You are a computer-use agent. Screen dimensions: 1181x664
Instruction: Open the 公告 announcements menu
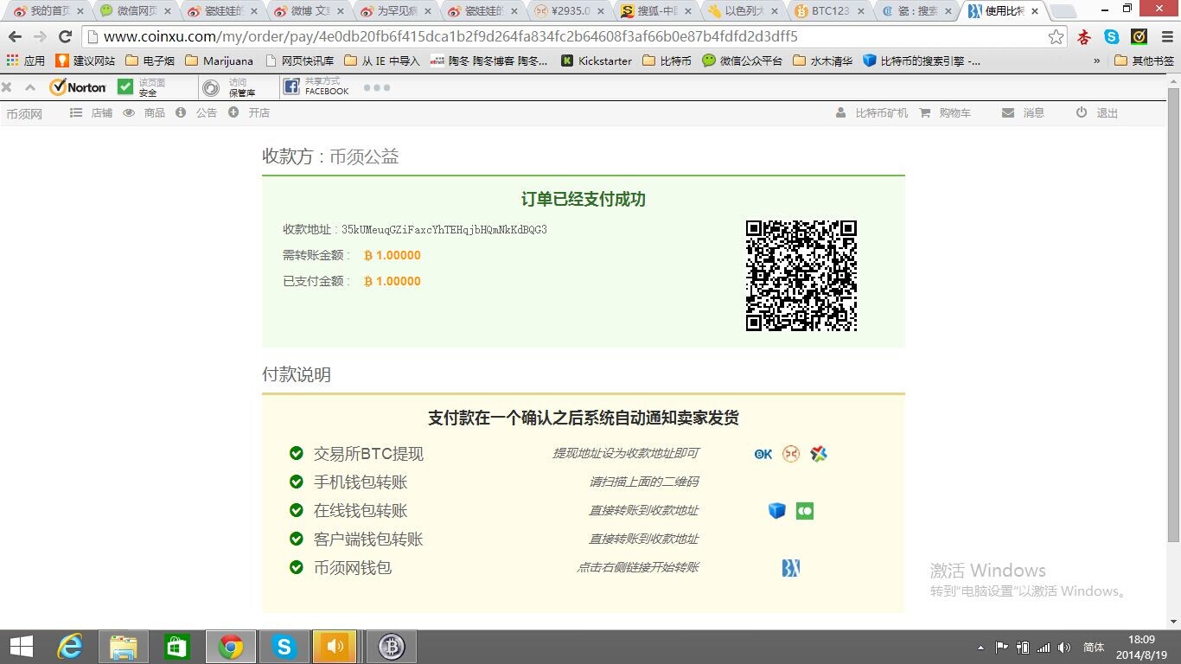click(207, 113)
